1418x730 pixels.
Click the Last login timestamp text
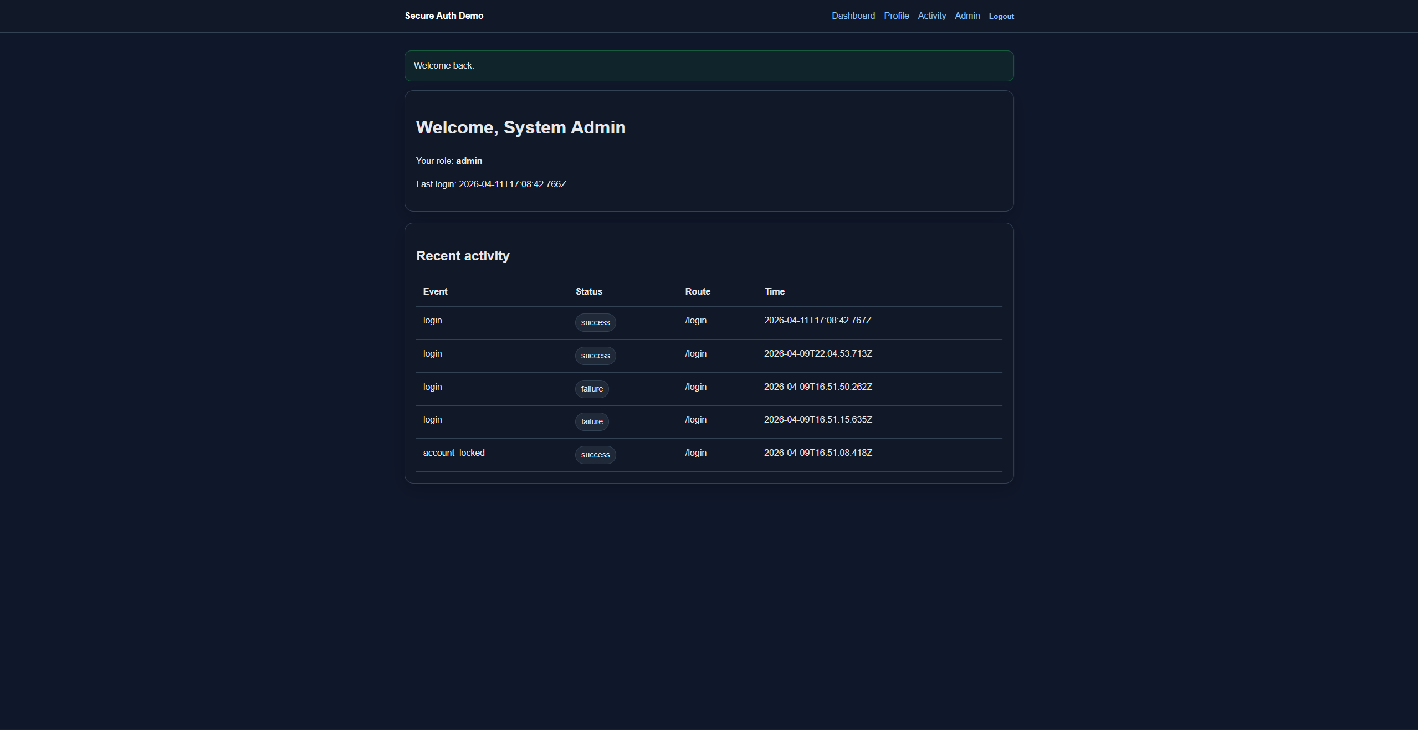point(490,184)
